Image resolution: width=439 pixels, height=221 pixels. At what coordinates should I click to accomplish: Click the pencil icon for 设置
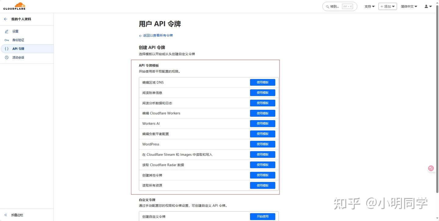[x=7, y=31]
